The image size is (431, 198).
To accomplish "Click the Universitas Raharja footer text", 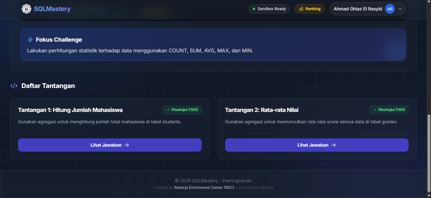I will coord(256,188).
